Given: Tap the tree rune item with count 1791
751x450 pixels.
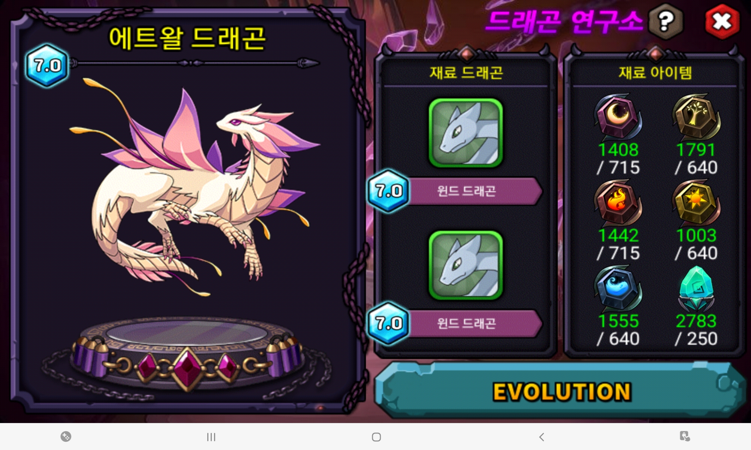Looking at the screenshot, I should pos(696,117).
